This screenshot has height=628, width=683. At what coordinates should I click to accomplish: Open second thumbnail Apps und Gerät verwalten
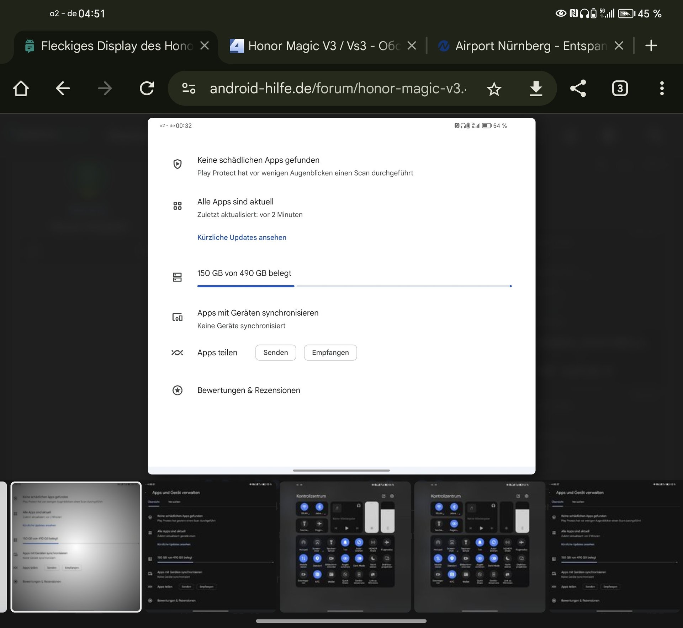(211, 547)
